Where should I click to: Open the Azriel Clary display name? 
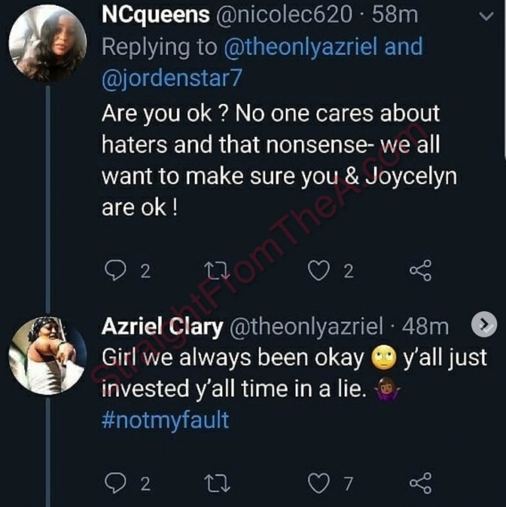(x=160, y=326)
